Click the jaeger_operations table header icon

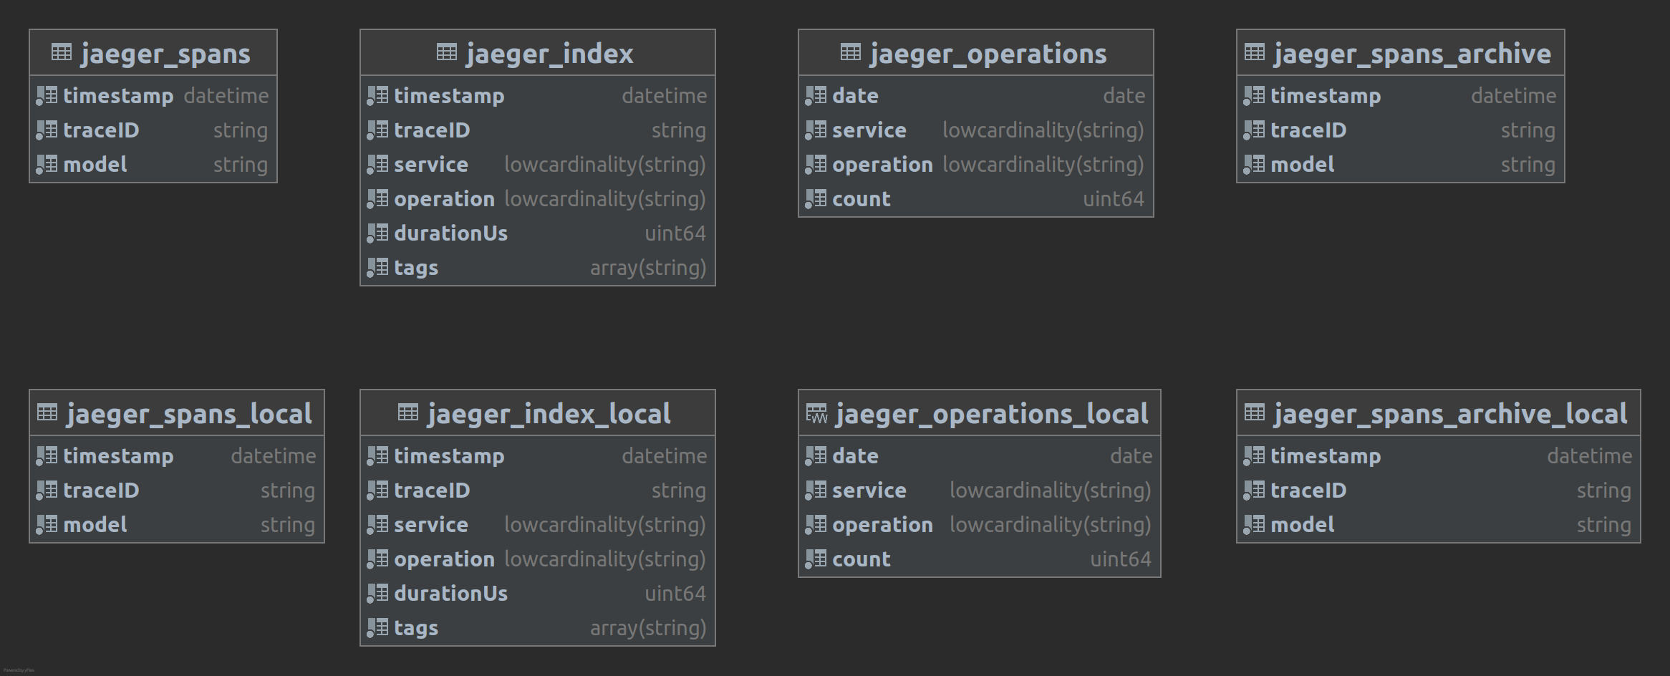click(851, 52)
